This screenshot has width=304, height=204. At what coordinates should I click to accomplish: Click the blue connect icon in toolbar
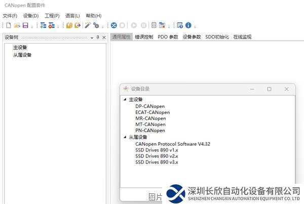114,25
